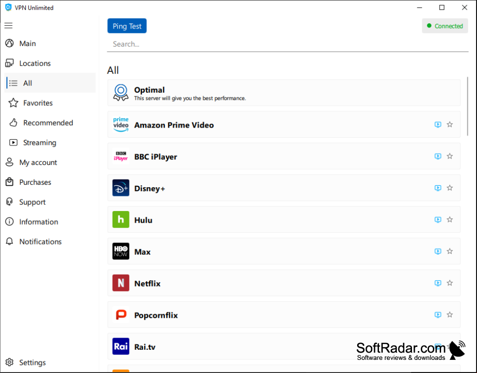Favorite BBC iPlayer with the star
This screenshot has width=477, height=373.
point(450,156)
